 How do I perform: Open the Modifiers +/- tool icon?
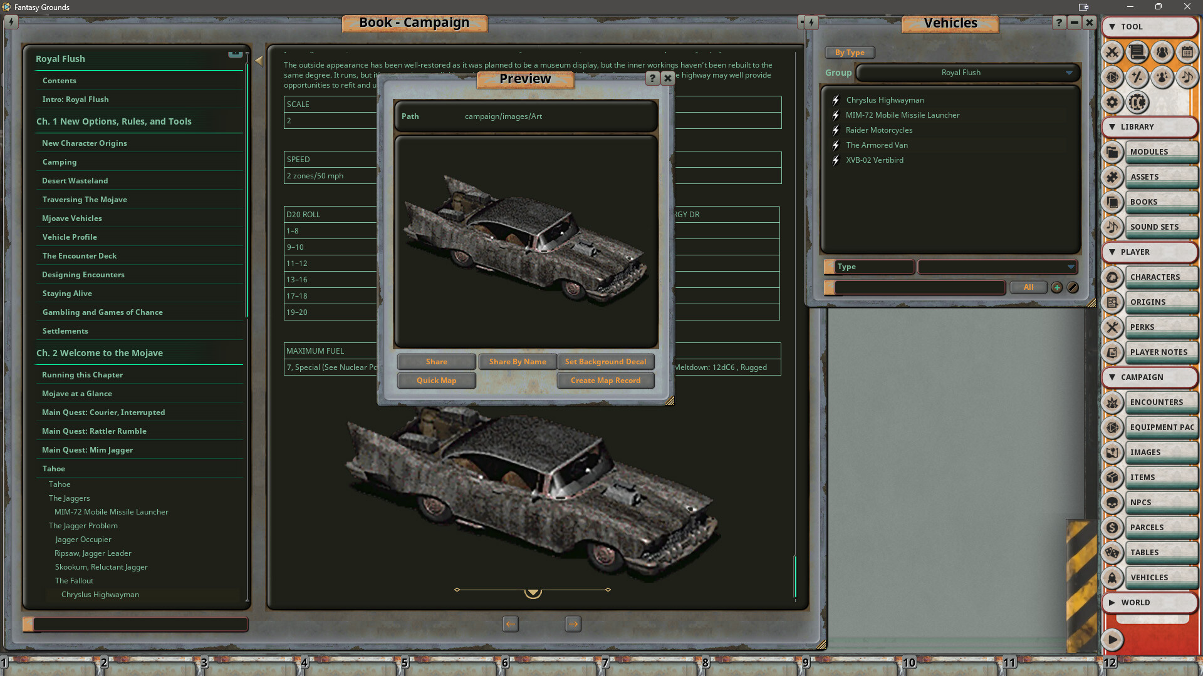[1137, 77]
